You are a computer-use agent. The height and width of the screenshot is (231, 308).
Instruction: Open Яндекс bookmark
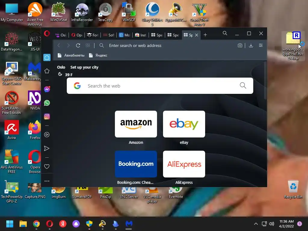tap(98, 55)
